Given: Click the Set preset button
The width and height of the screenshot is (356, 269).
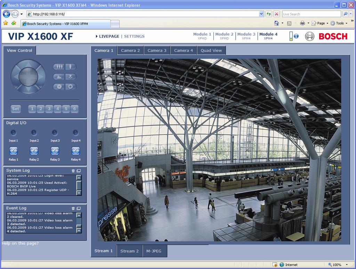Looking at the screenshot, I should (x=15, y=109).
